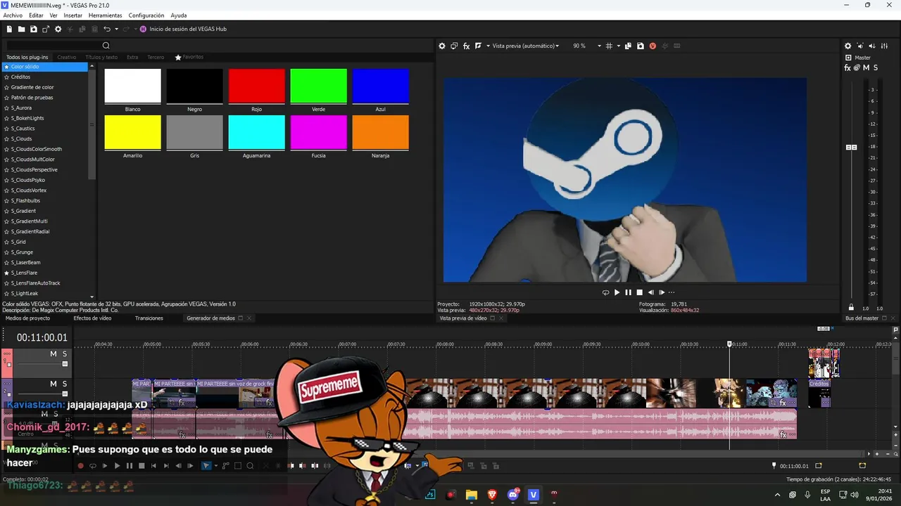Toggle split screen view icon in preview
901x506 pixels.
478,46
